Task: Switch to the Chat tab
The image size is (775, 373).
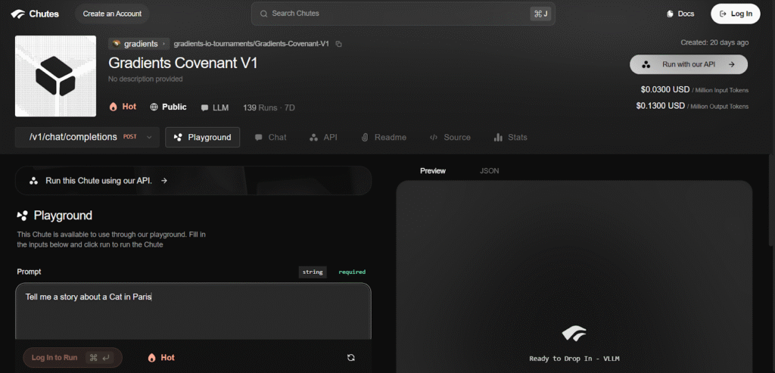Action: click(x=270, y=137)
